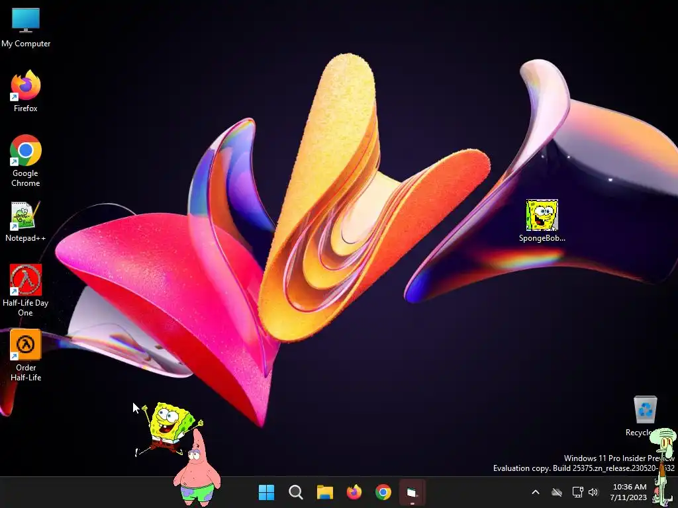Open network status tray icon
This screenshot has height=508, width=678.
577,492
